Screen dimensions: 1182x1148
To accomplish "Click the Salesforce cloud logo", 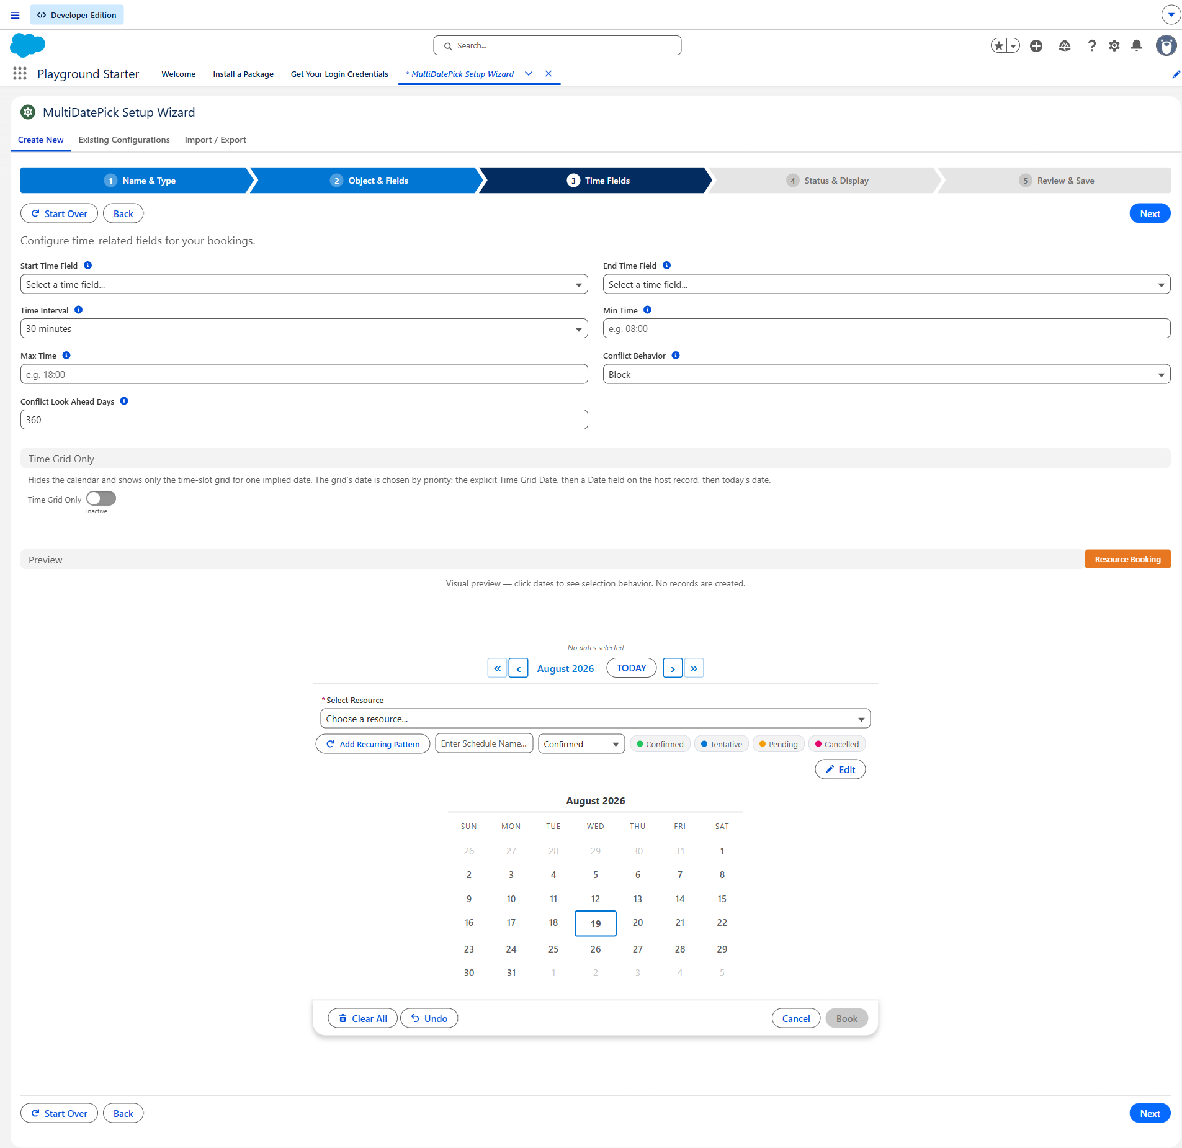I will pos(28,45).
